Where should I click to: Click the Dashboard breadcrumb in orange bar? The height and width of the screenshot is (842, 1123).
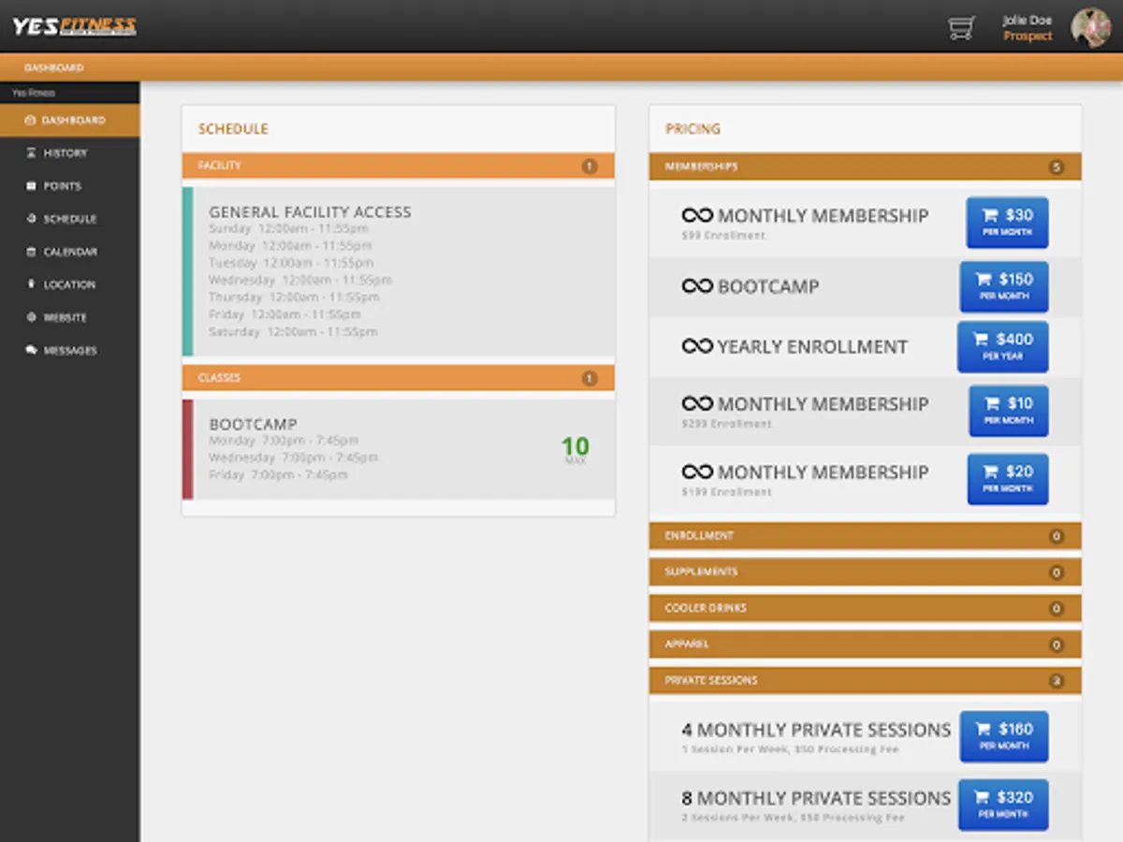(x=53, y=68)
